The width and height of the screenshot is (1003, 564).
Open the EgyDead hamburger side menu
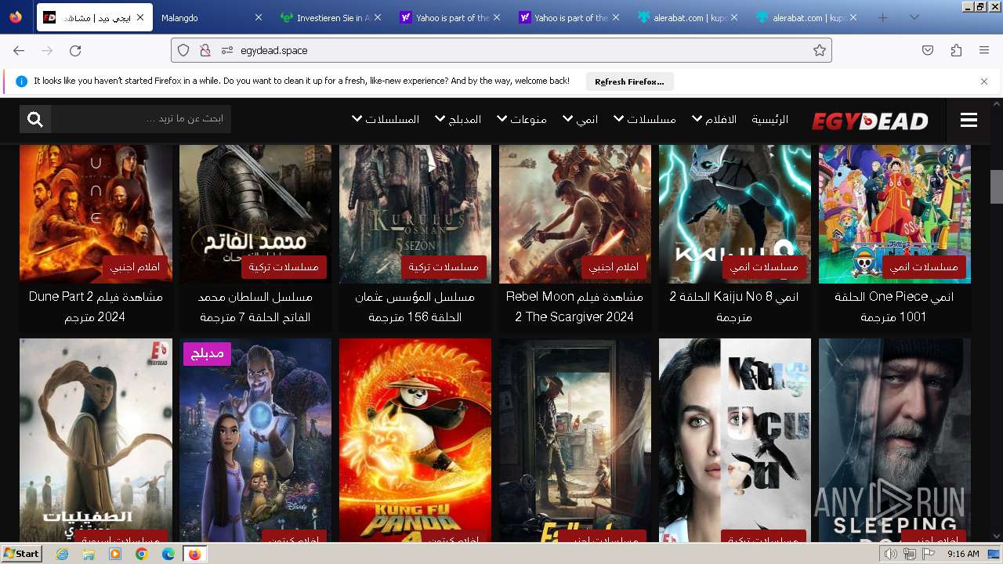pos(969,120)
